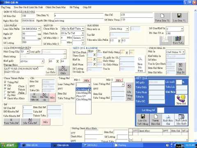The height and width of the screenshot is (148, 197).
Task: Click the Sửa Nhà In edit icon
Action: click(x=181, y=69)
